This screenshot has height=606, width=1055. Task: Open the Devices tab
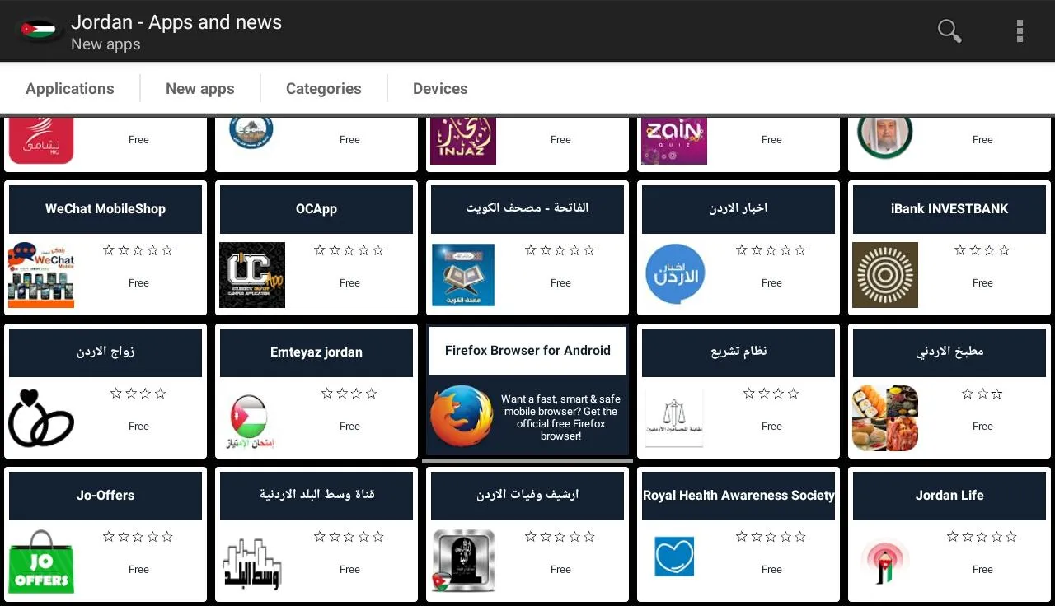[x=440, y=89]
